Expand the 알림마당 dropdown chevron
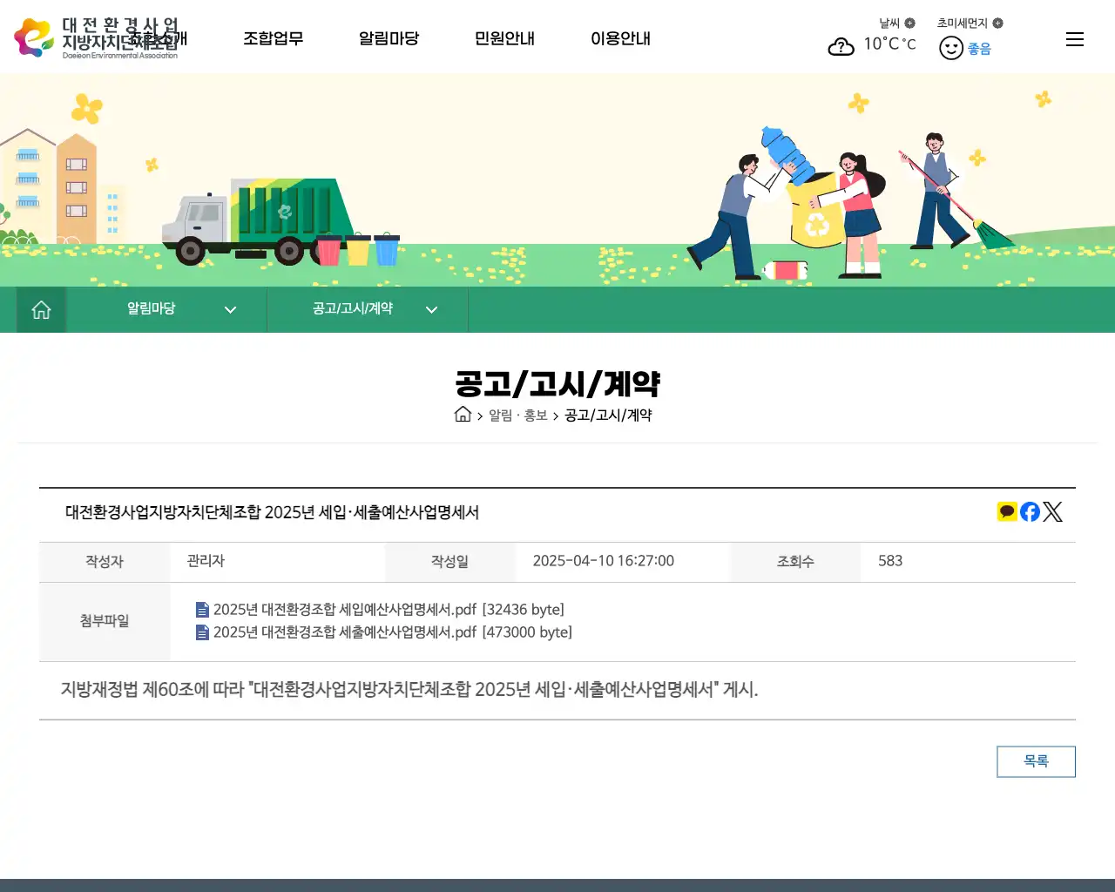 [x=229, y=309]
